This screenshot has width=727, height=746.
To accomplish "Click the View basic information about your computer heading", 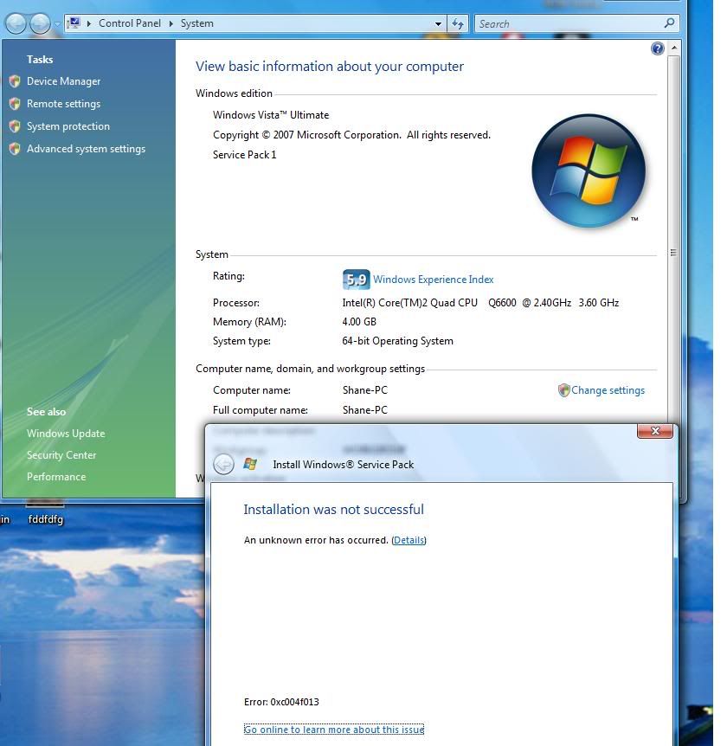I will [330, 66].
